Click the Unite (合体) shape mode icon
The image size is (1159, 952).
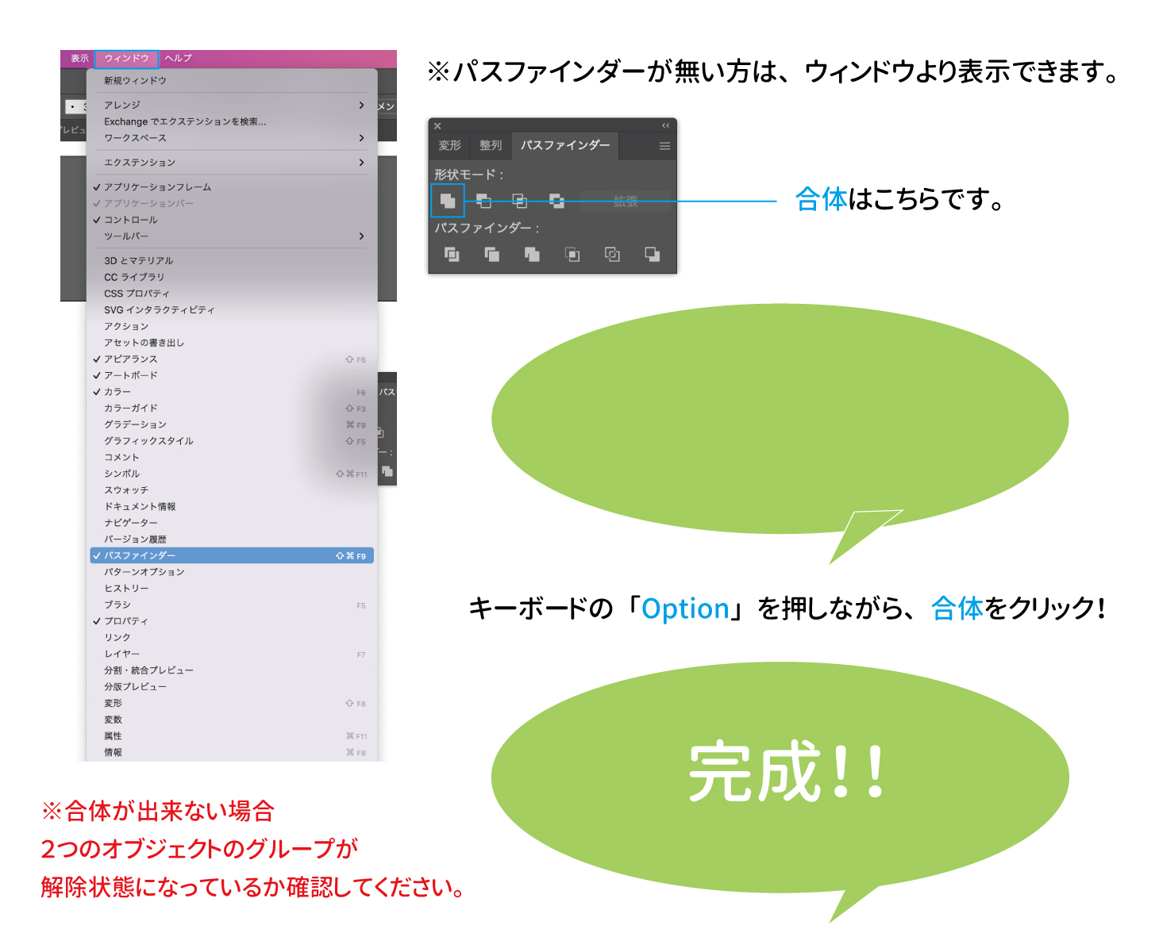(448, 201)
